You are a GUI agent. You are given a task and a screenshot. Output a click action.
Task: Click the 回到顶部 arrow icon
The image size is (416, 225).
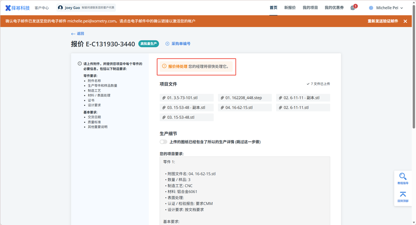403,194
